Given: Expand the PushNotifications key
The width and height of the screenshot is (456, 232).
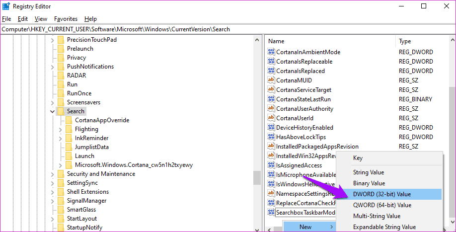Looking at the screenshot, I should (x=52, y=67).
